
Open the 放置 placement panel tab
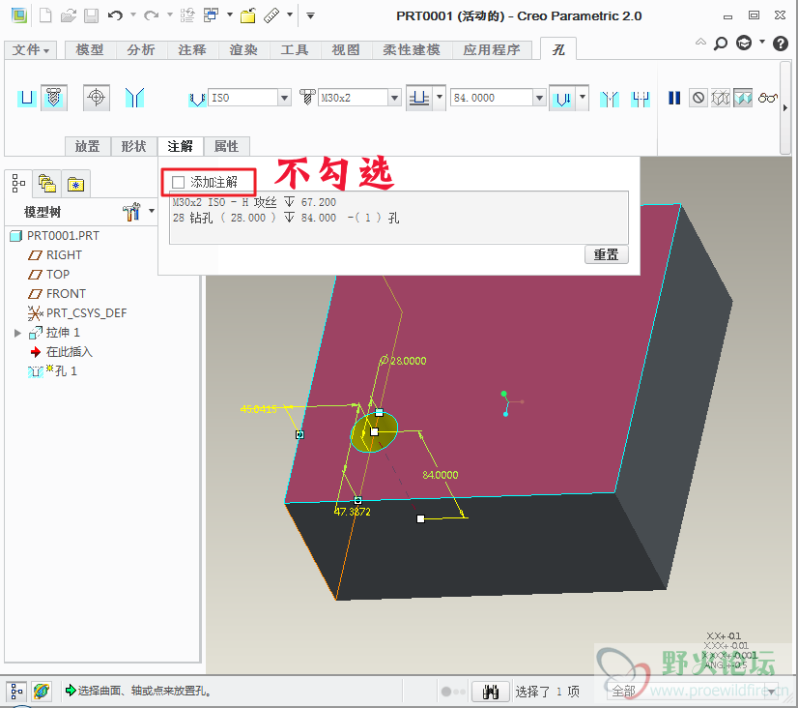coord(88,146)
